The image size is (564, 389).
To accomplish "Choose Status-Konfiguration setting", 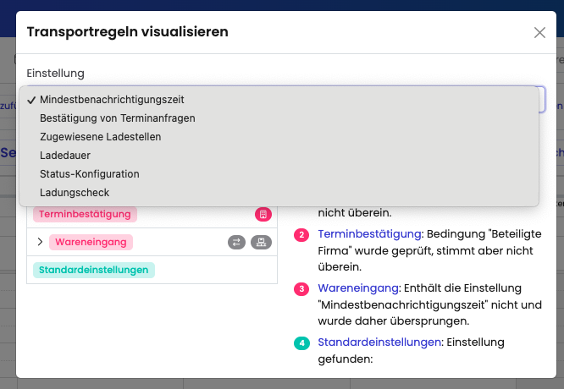I will pyautogui.click(x=89, y=174).
